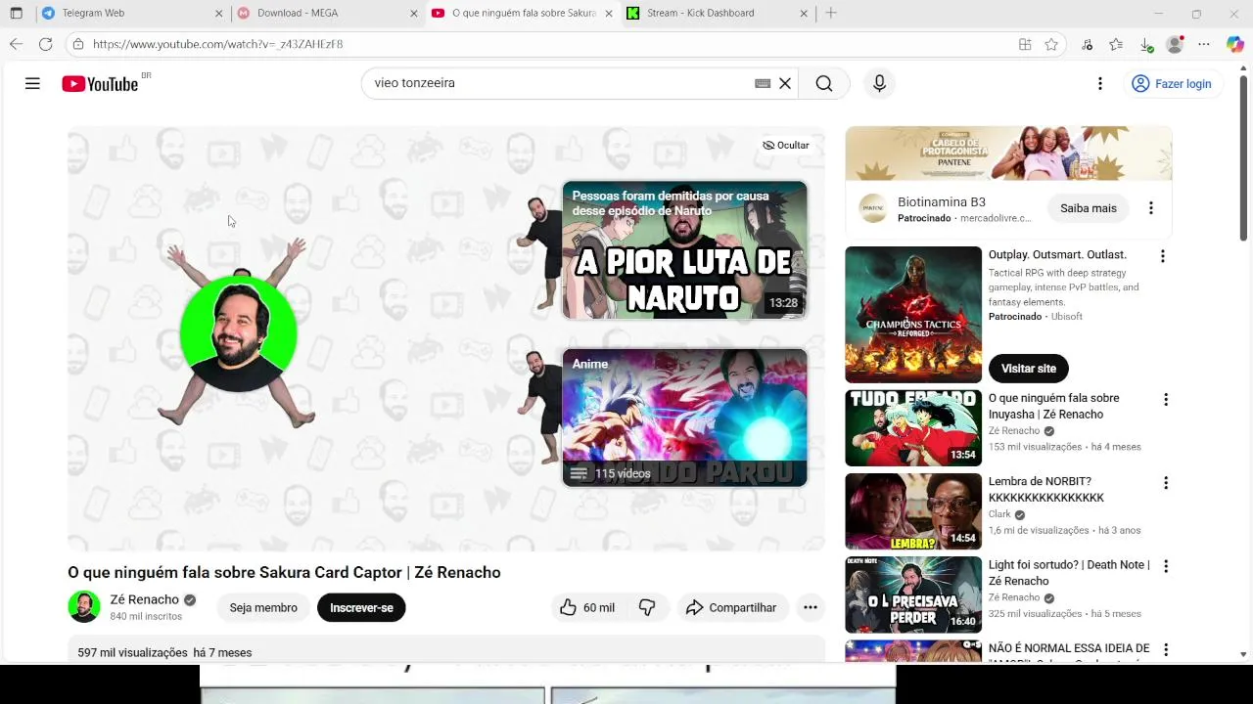
Task: Subscribe with Inscrever-se button
Action: tap(361, 608)
